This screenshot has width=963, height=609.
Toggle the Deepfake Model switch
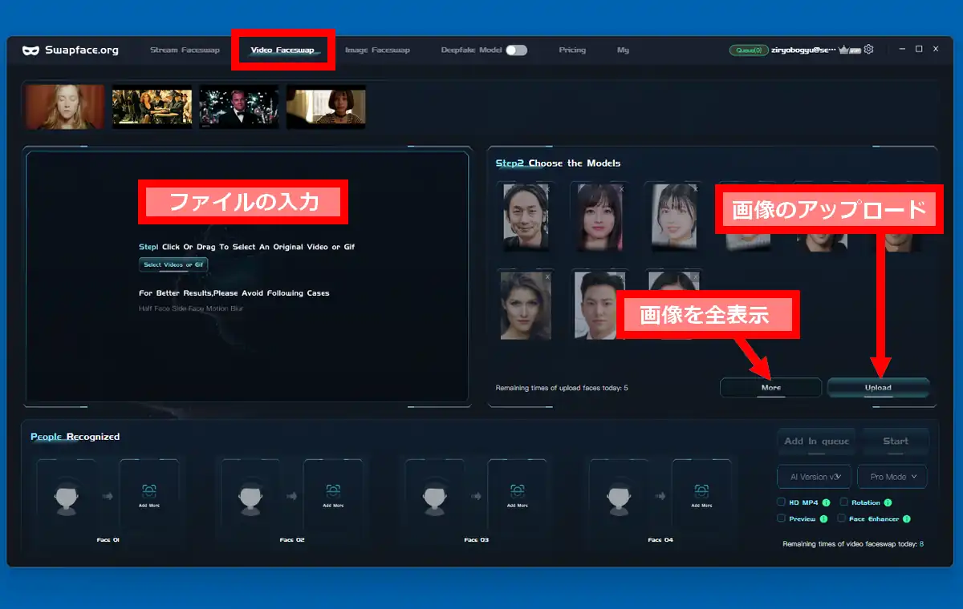click(x=517, y=50)
